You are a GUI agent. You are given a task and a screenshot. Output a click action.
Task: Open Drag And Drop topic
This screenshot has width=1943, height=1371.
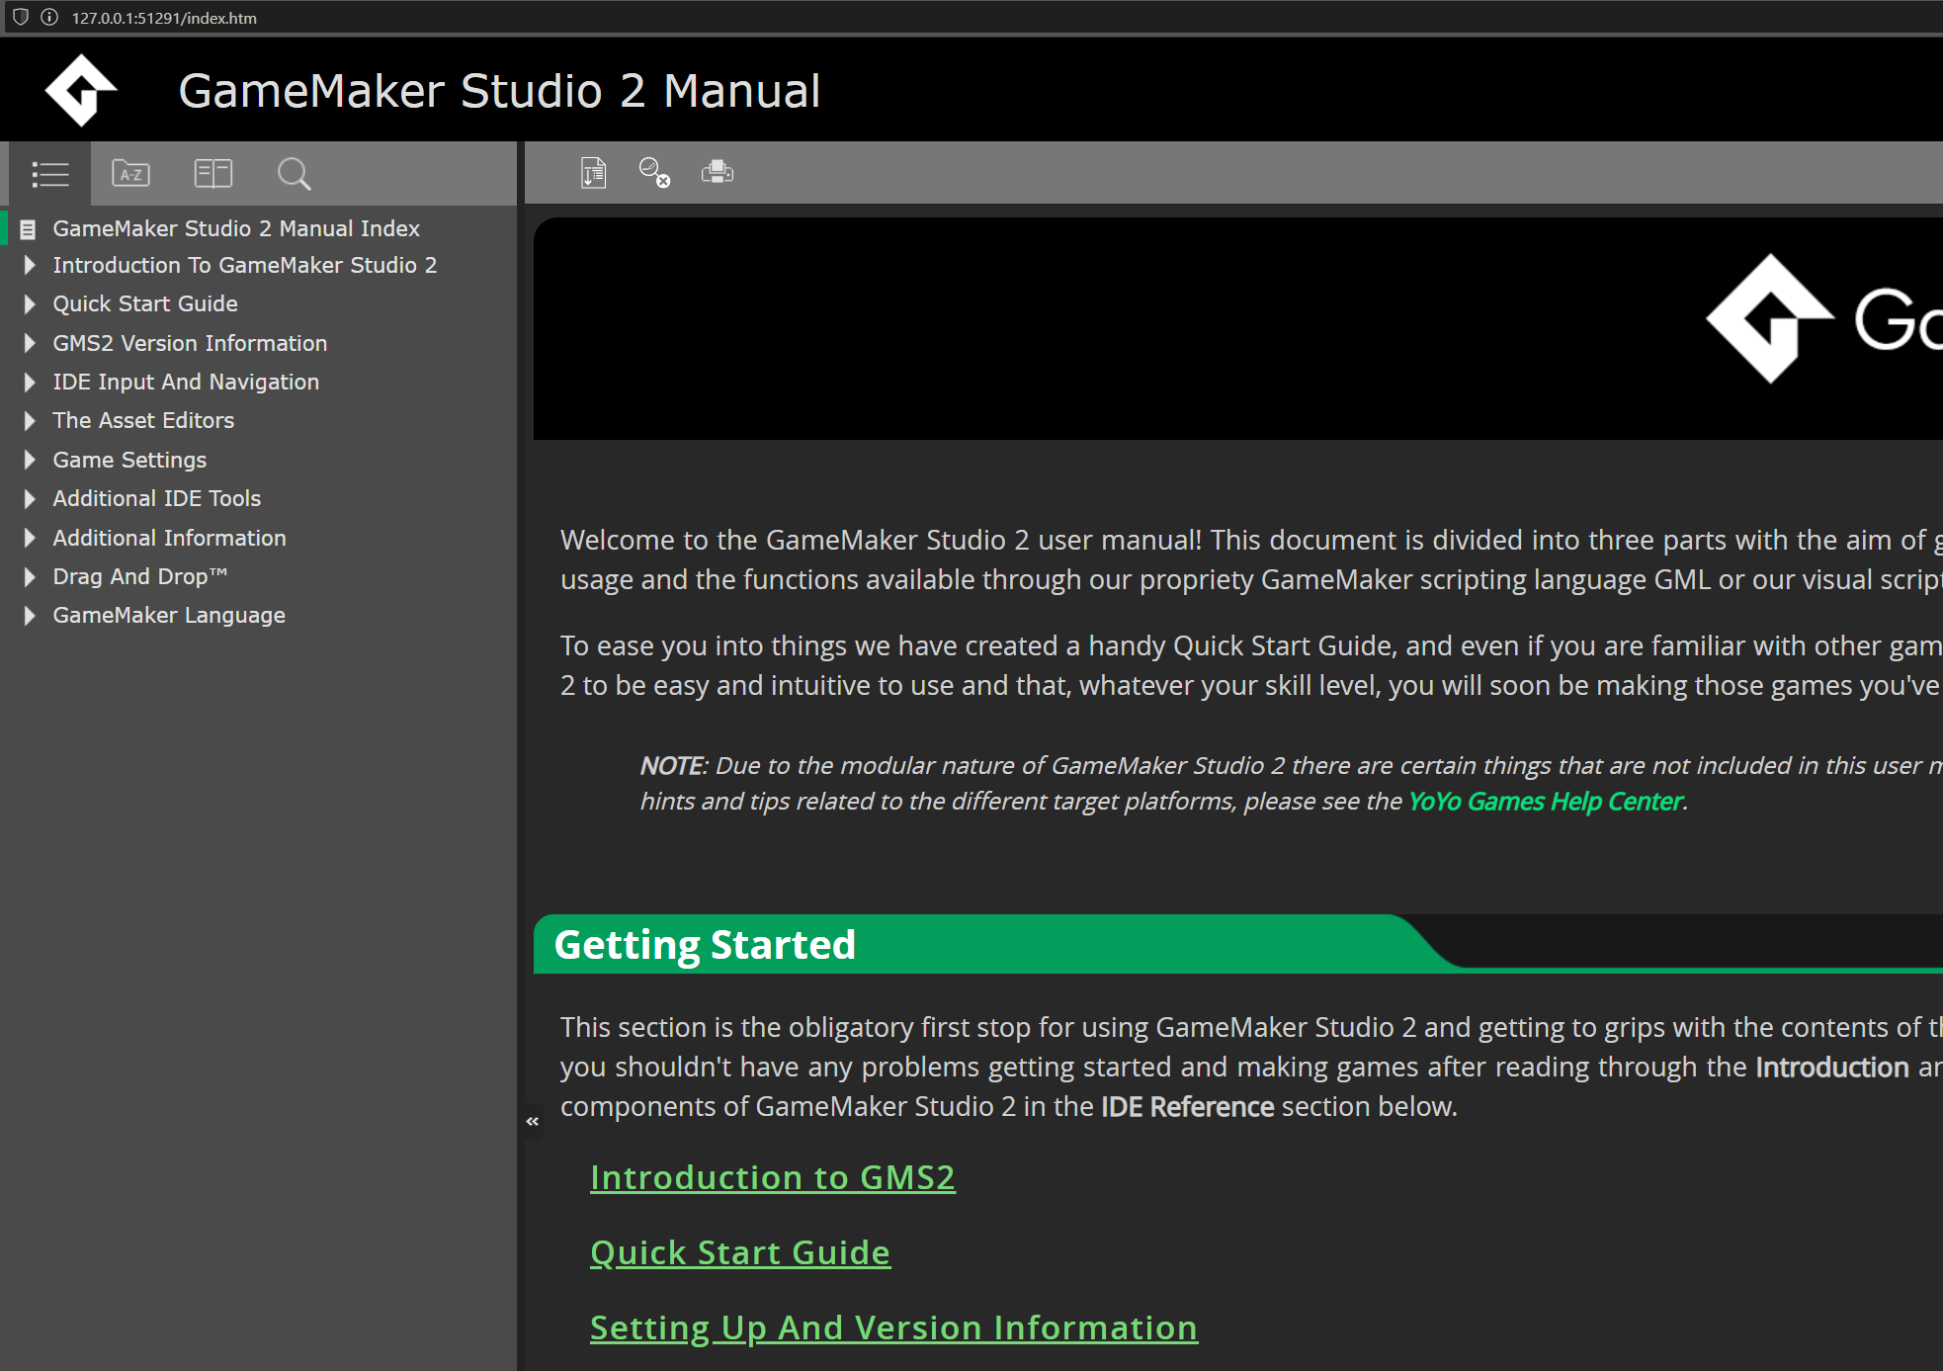click(140, 576)
